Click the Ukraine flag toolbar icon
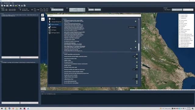This screenshot has width=195, height=110. coord(16,5)
